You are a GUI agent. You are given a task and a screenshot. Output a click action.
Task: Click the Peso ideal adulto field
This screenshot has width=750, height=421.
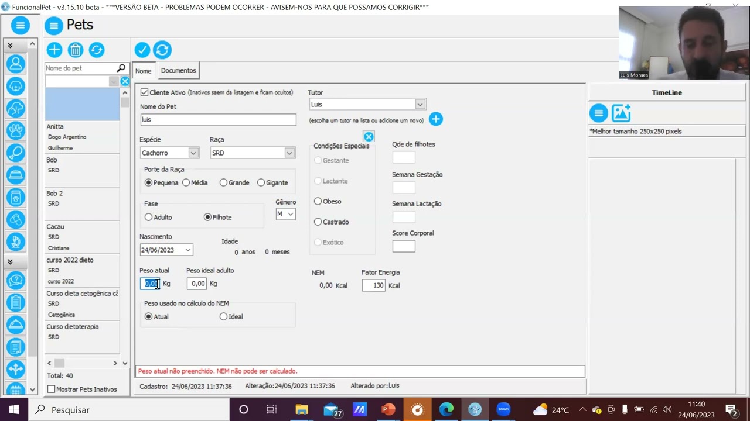click(197, 284)
